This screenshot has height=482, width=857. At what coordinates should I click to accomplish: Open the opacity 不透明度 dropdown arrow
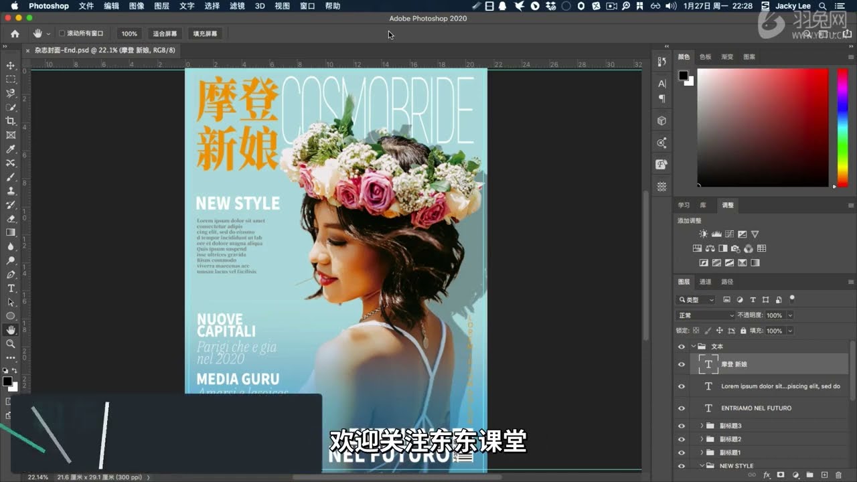pyautogui.click(x=790, y=315)
